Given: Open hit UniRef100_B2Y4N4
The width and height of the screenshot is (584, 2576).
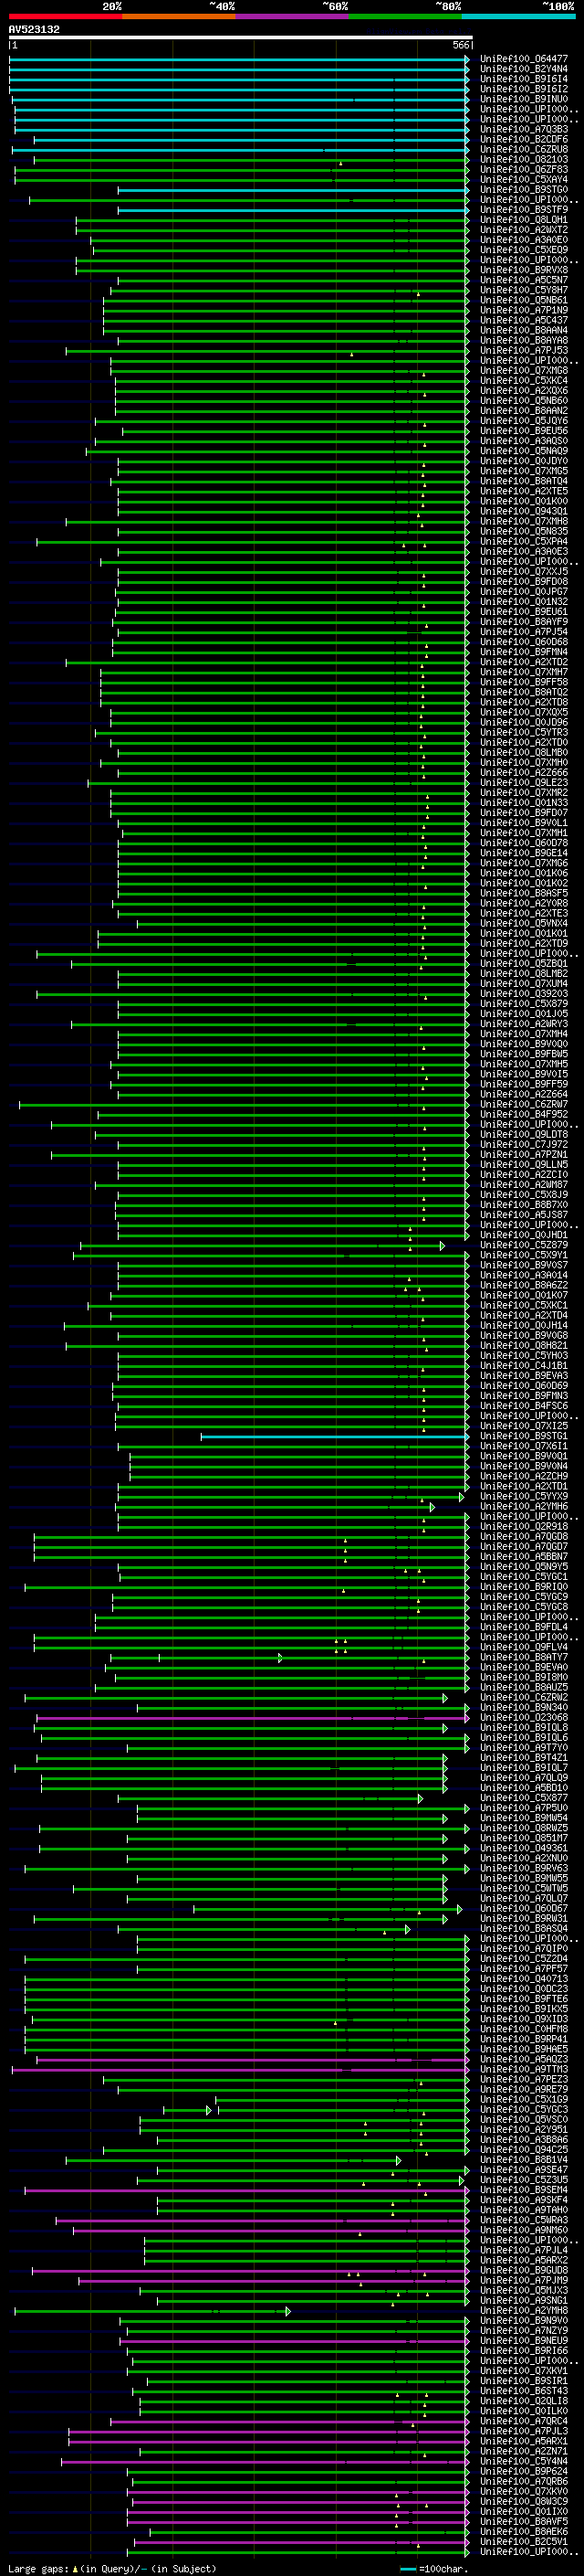Looking at the screenshot, I should pyautogui.click(x=523, y=69).
